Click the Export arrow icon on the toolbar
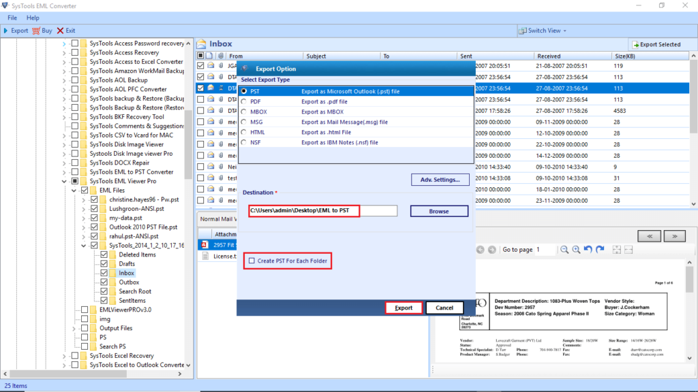The image size is (698, 392). pyautogui.click(x=6, y=30)
